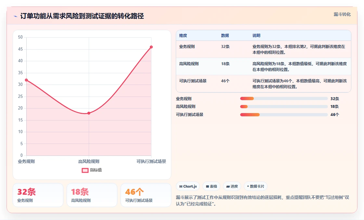Open the 46个 可执行测试场景 data card
The image size is (364, 220).
[x=146, y=195]
